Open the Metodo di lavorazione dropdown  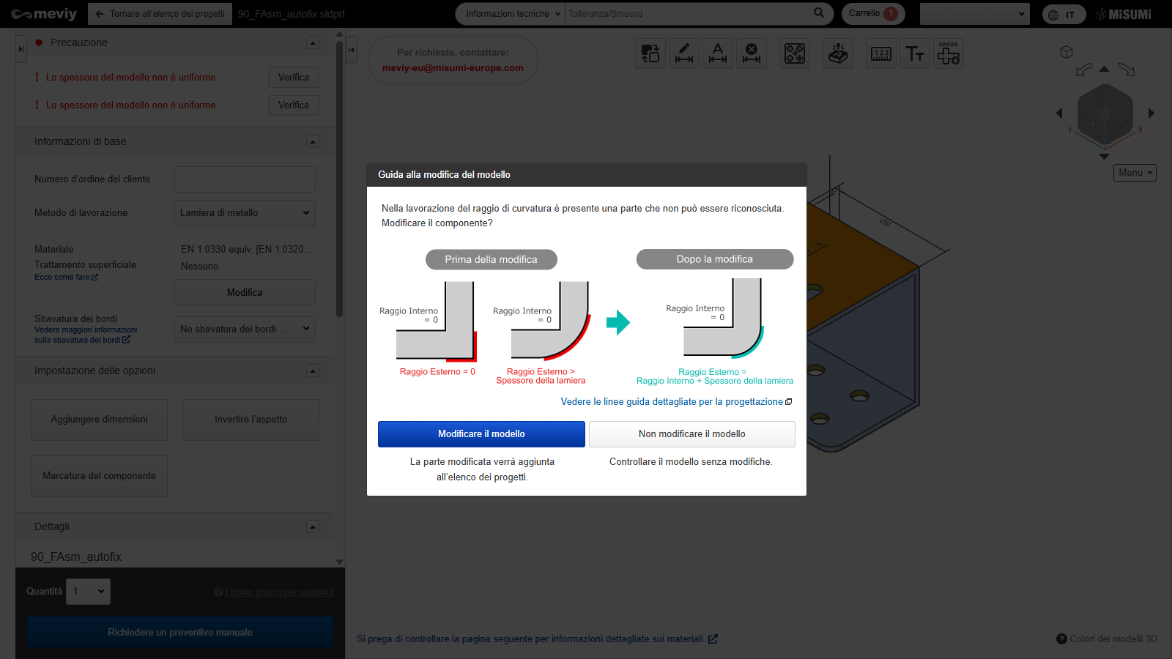(x=245, y=213)
